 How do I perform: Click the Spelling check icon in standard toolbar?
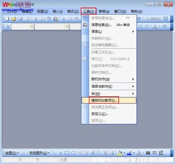[x=49, y=19]
